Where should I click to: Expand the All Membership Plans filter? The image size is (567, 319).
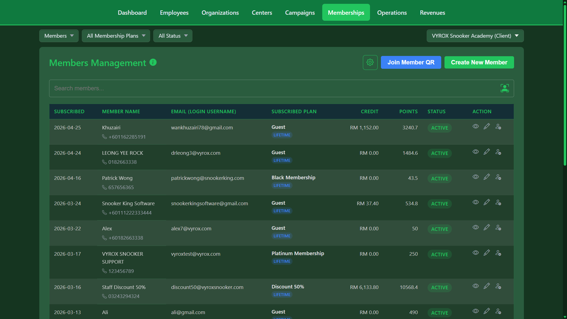coord(116,36)
